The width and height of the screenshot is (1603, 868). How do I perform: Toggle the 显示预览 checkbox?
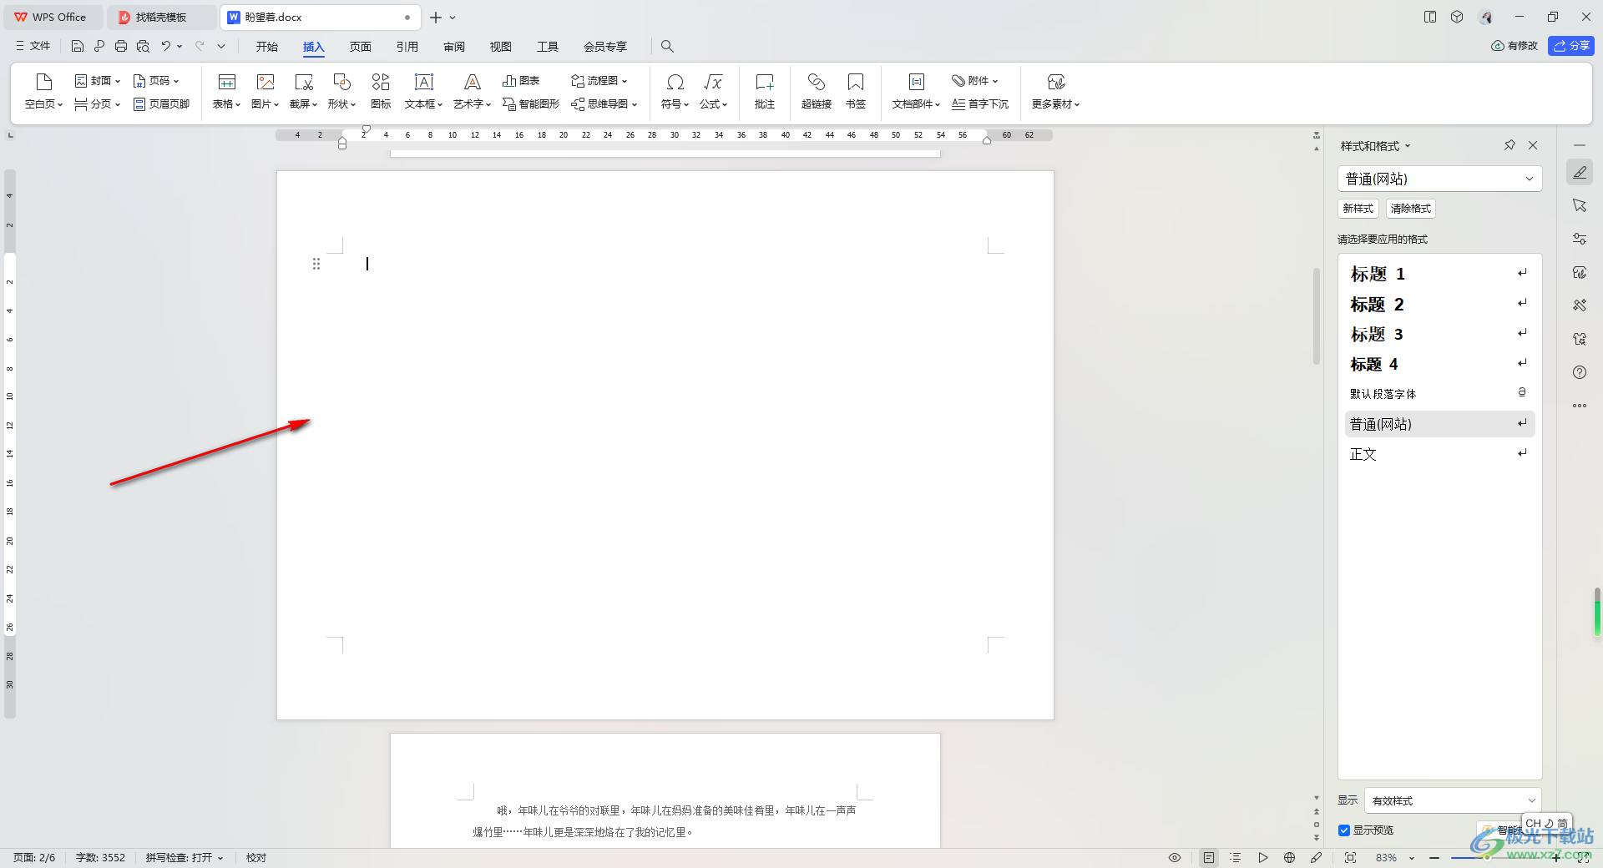pos(1344,830)
